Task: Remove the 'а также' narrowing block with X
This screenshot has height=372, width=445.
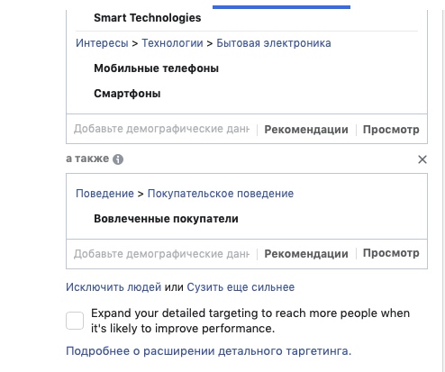Action: coord(422,159)
